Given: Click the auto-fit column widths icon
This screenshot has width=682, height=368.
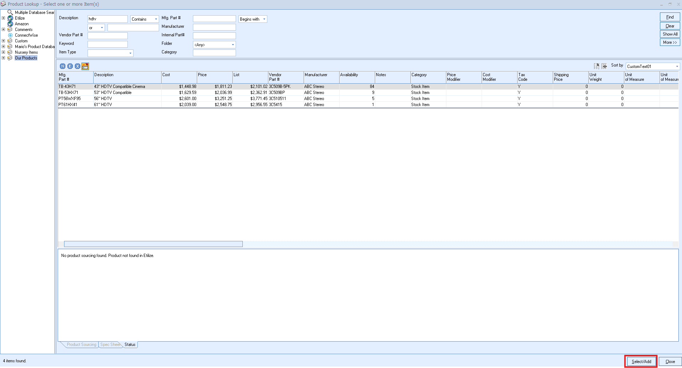Looking at the screenshot, I should 604,66.
